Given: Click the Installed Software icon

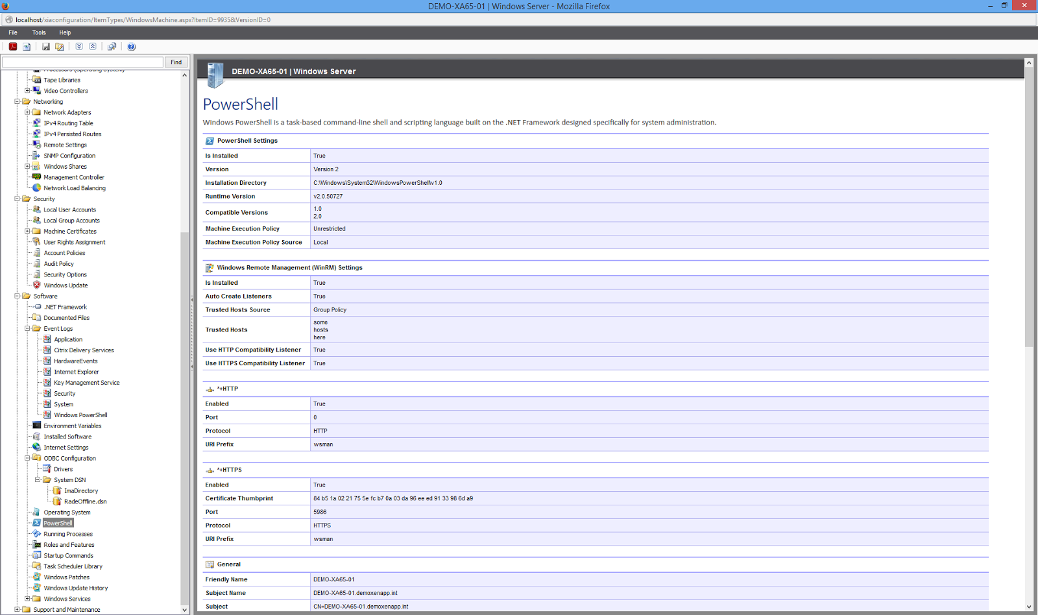Looking at the screenshot, I should point(37,437).
